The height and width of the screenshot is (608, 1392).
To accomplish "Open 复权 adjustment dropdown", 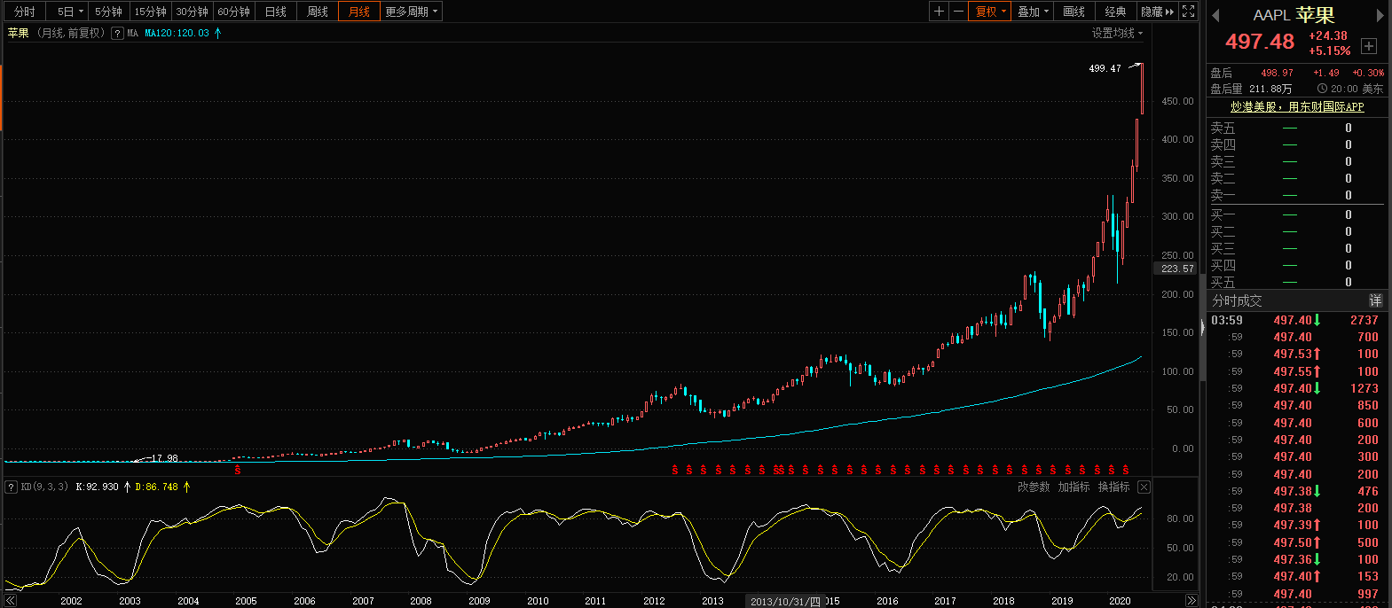I will coord(990,12).
